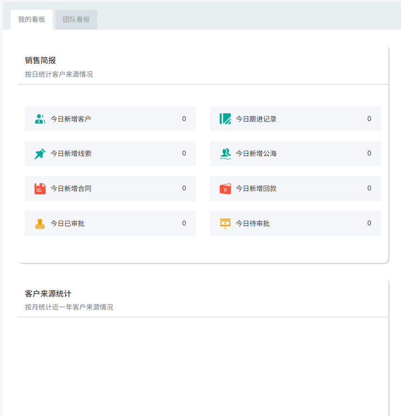Click the count value for 今日新增公海
This screenshot has width=401, height=416.
369,154
